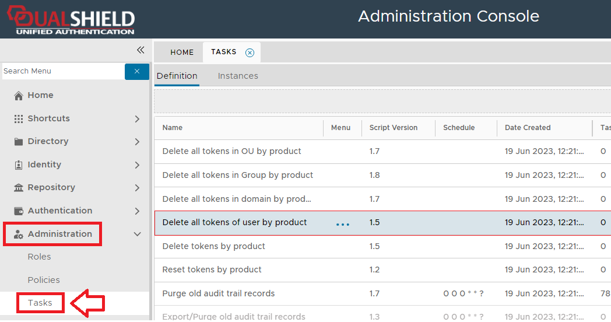Click the Authentication wallet icon
The width and height of the screenshot is (611, 322).
(x=19, y=211)
